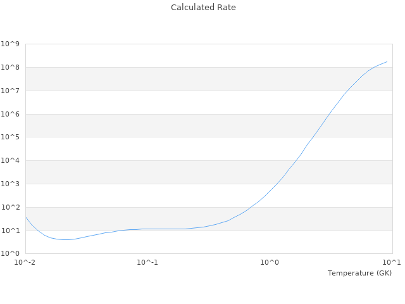Image resolution: width=405 pixels, height=304 pixels.
Task: Select the 10^1 y-axis tick label
Action: point(11,231)
